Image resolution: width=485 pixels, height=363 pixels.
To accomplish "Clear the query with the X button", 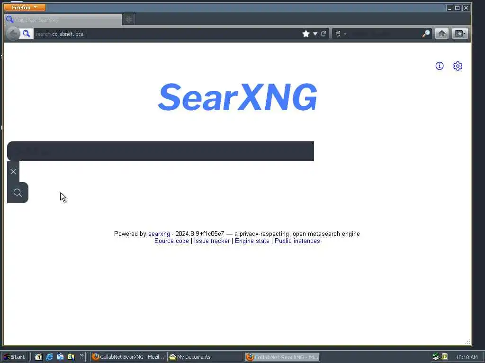I will click(13, 172).
